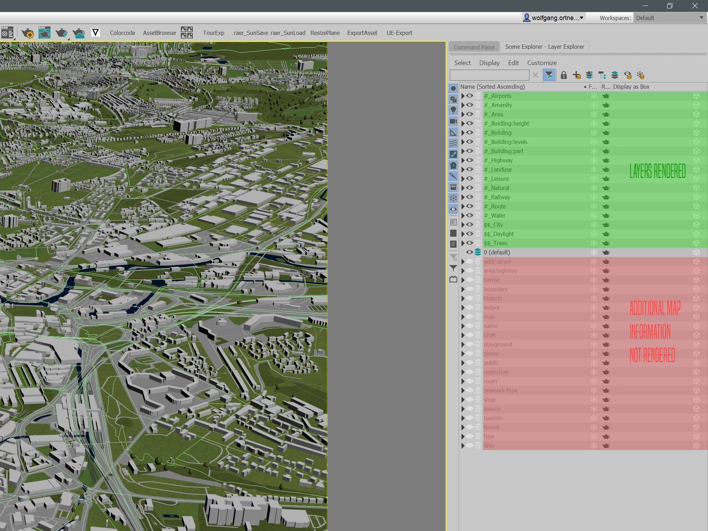
Task: Toggle Display as Box for #_Route layer
Action: click(x=696, y=206)
